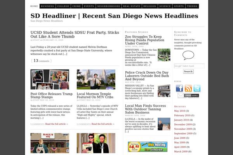Open the May 2009 archive
233x155 pixels.
(x=179, y=142)
